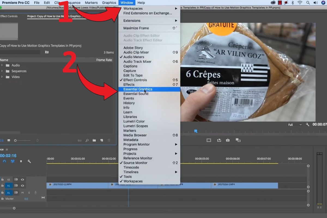Screen dimensions: 327x218
Task: Select clip 20170216-1.MP4 in timeline
Action: (245, 185)
